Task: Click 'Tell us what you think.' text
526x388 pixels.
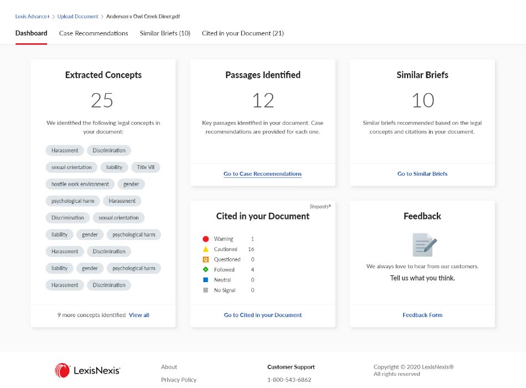Action: pyautogui.click(x=422, y=278)
